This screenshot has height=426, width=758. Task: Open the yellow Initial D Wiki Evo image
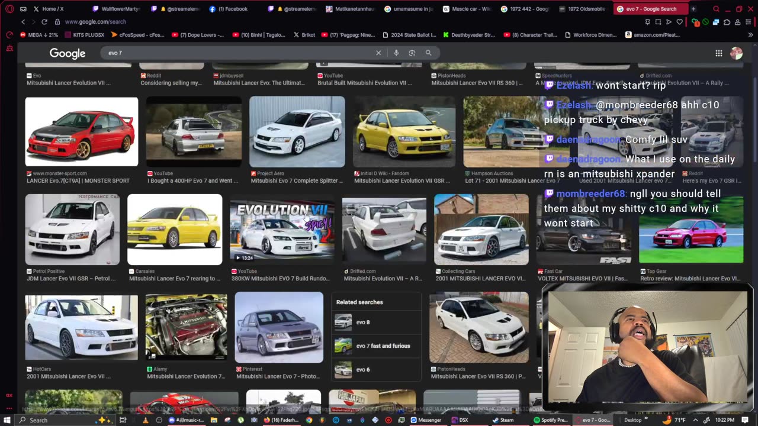(x=404, y=131)
